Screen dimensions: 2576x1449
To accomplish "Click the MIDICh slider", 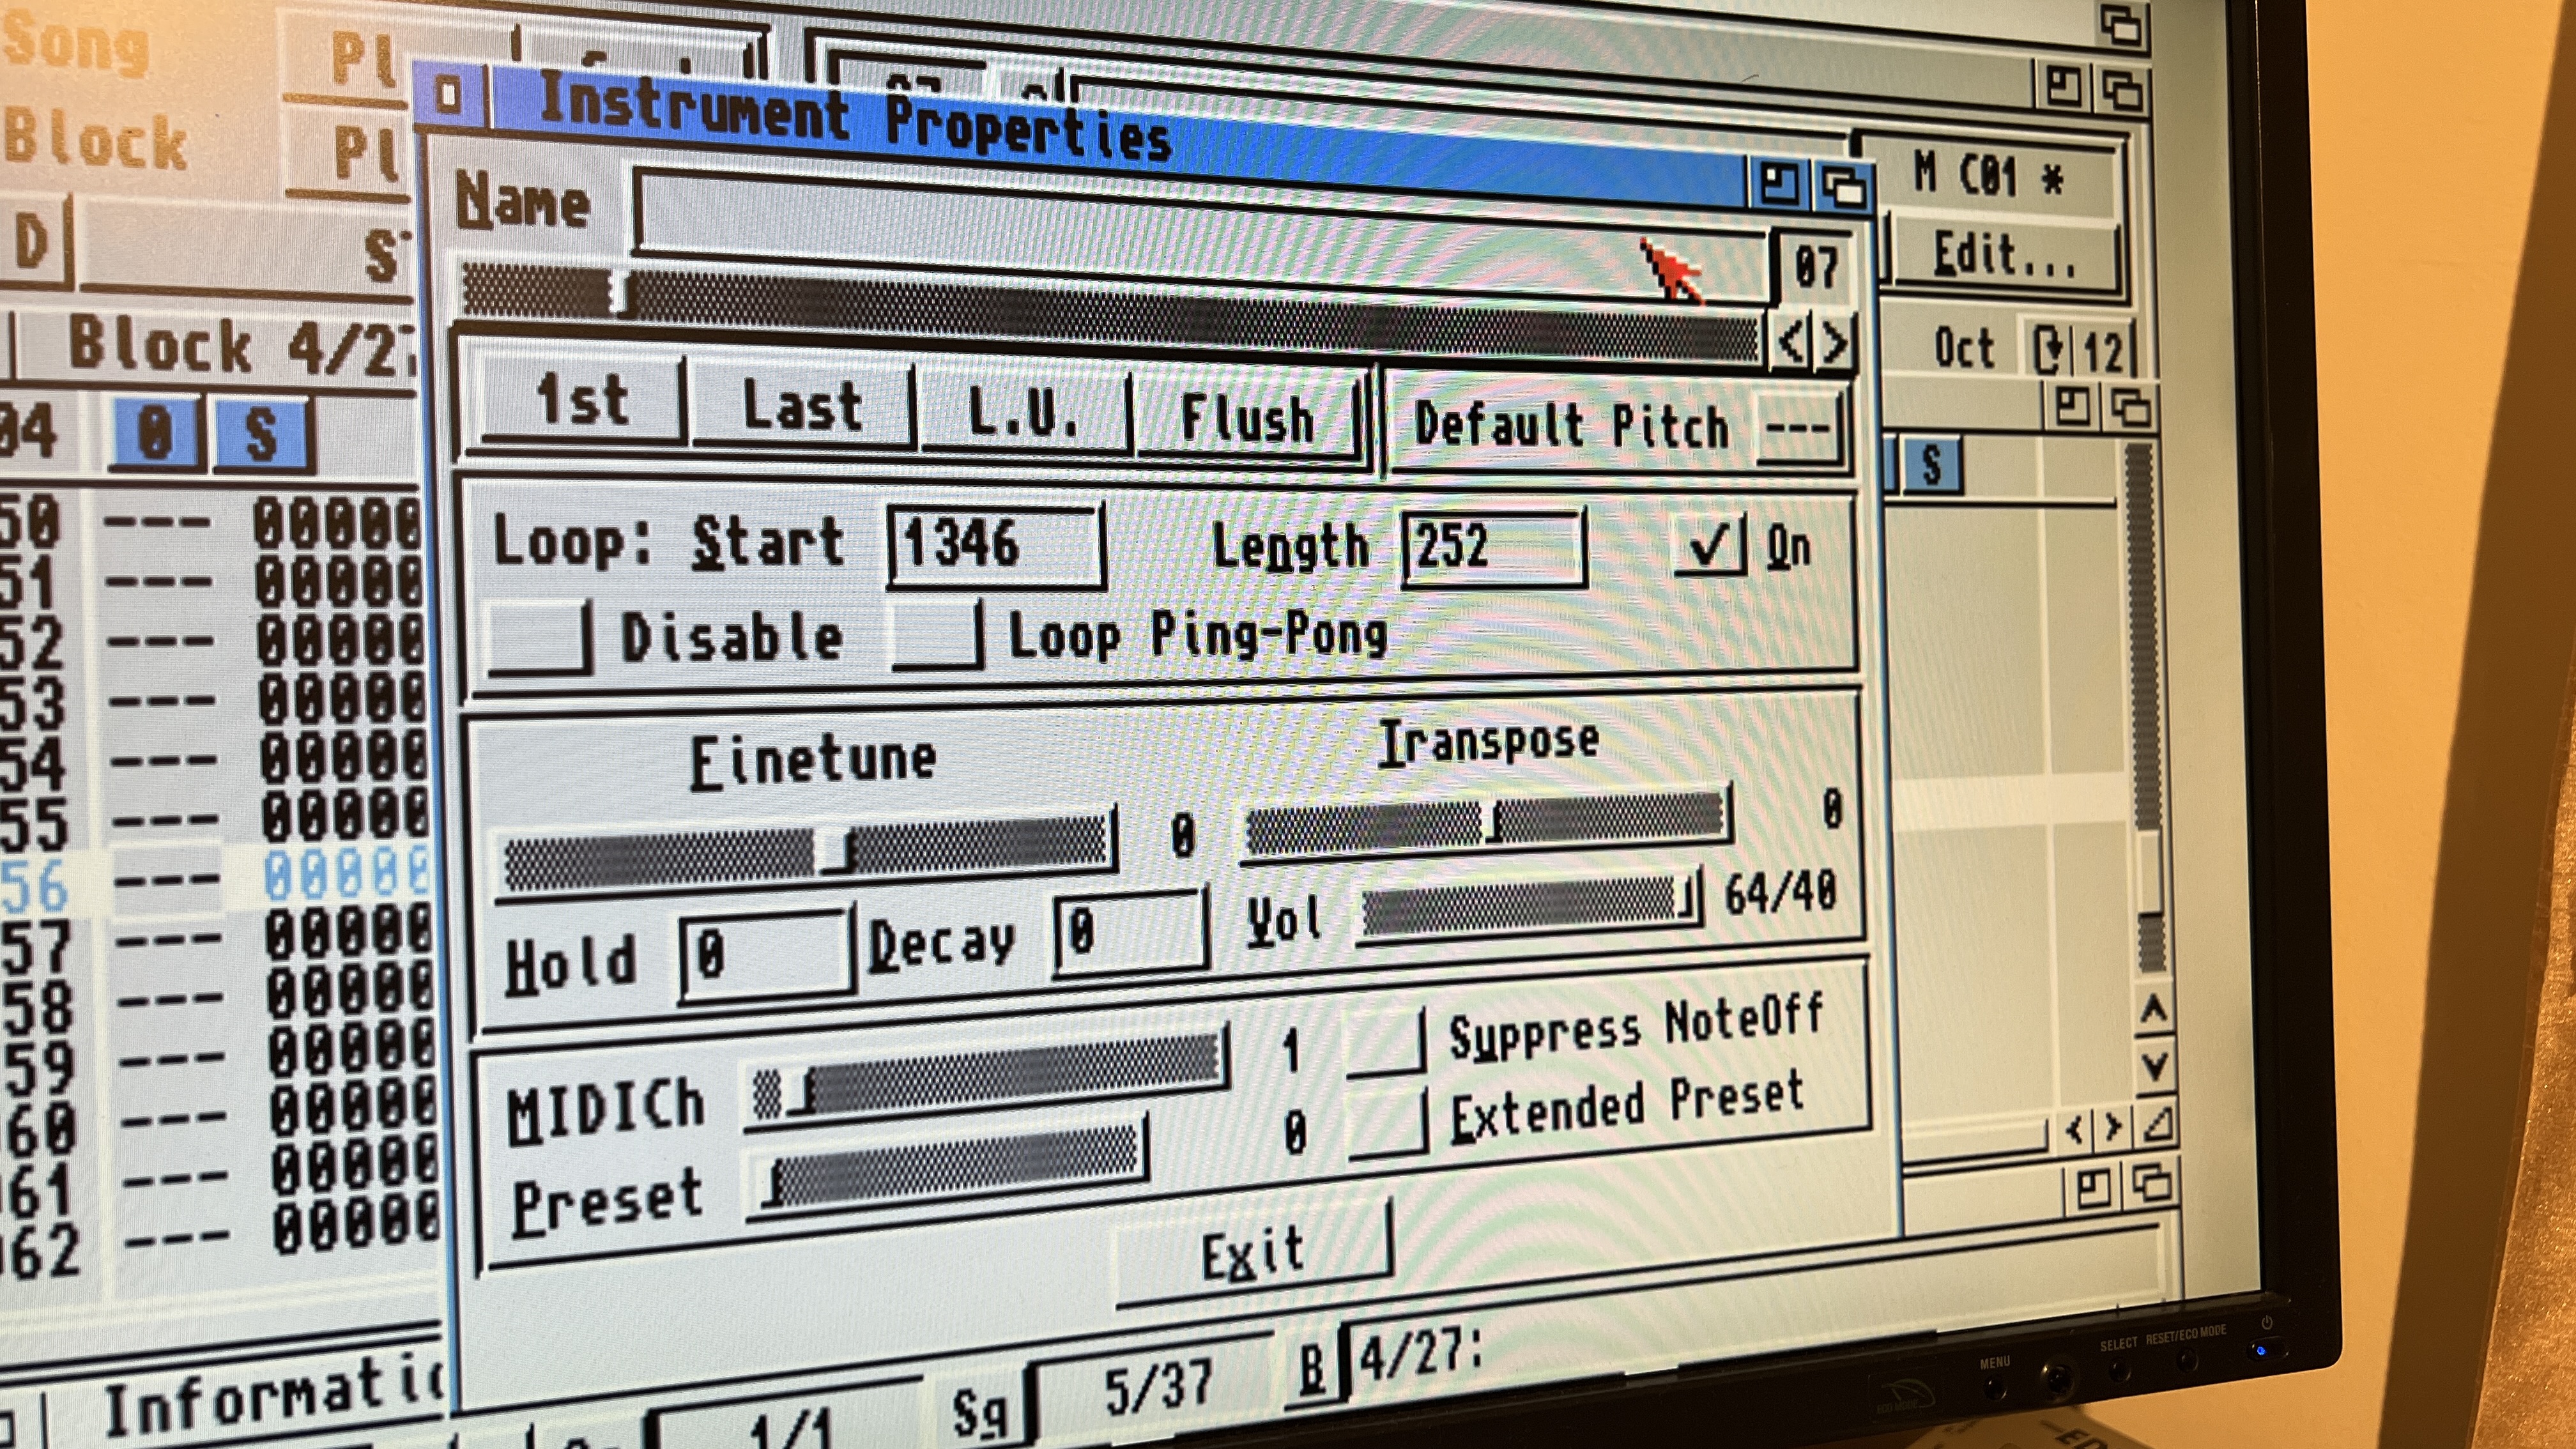I will tap(986, 1077).
